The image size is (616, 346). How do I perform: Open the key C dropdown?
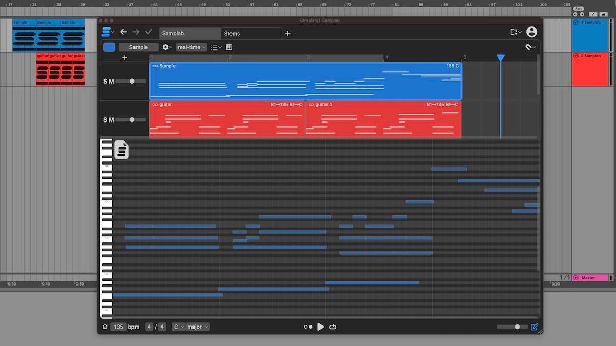coord(179,327)
